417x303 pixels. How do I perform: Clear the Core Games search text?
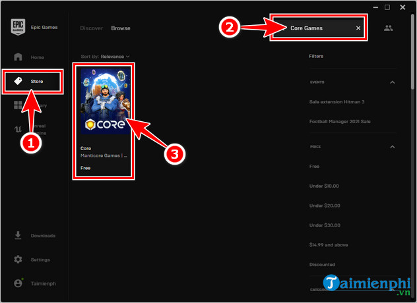tap(358, 28)
